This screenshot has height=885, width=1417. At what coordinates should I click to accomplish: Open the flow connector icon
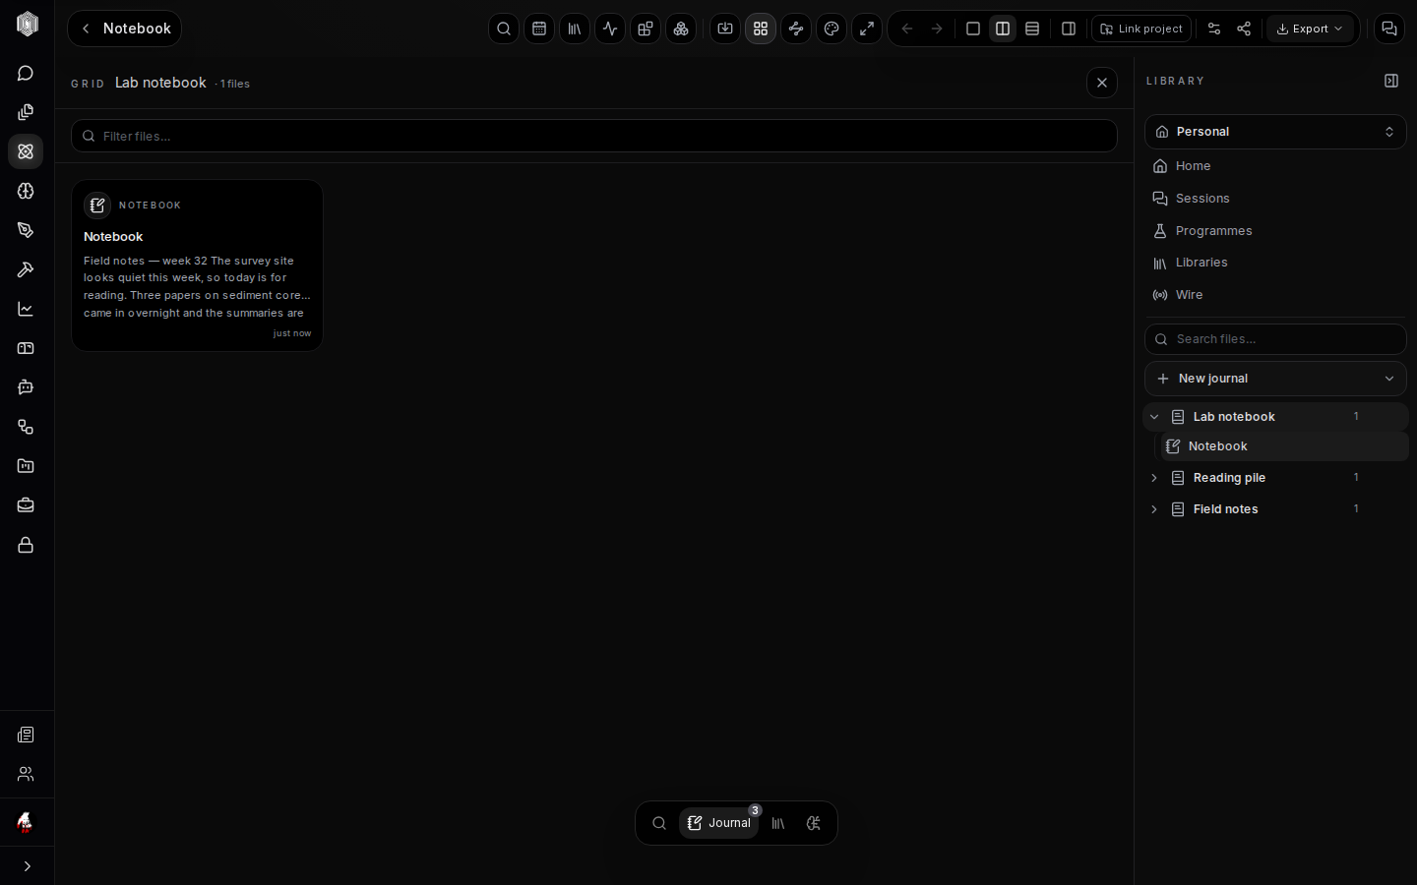coord(796,29)
